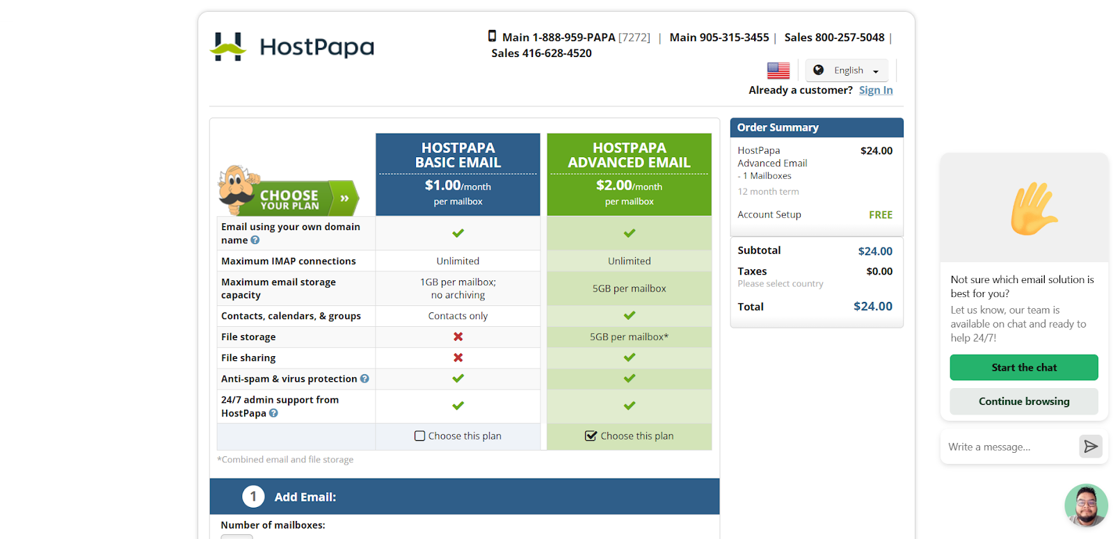This screenshot has height=539, width=1113.
Task: Click red X for Basic File storage
Action: [x=458, y=337]
